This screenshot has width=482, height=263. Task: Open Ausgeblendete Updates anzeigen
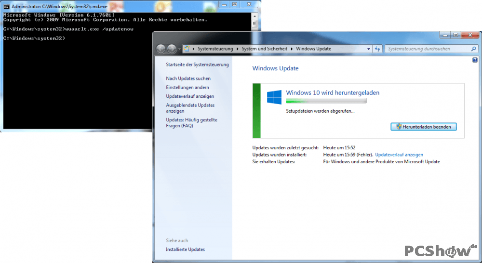point(190,108)
